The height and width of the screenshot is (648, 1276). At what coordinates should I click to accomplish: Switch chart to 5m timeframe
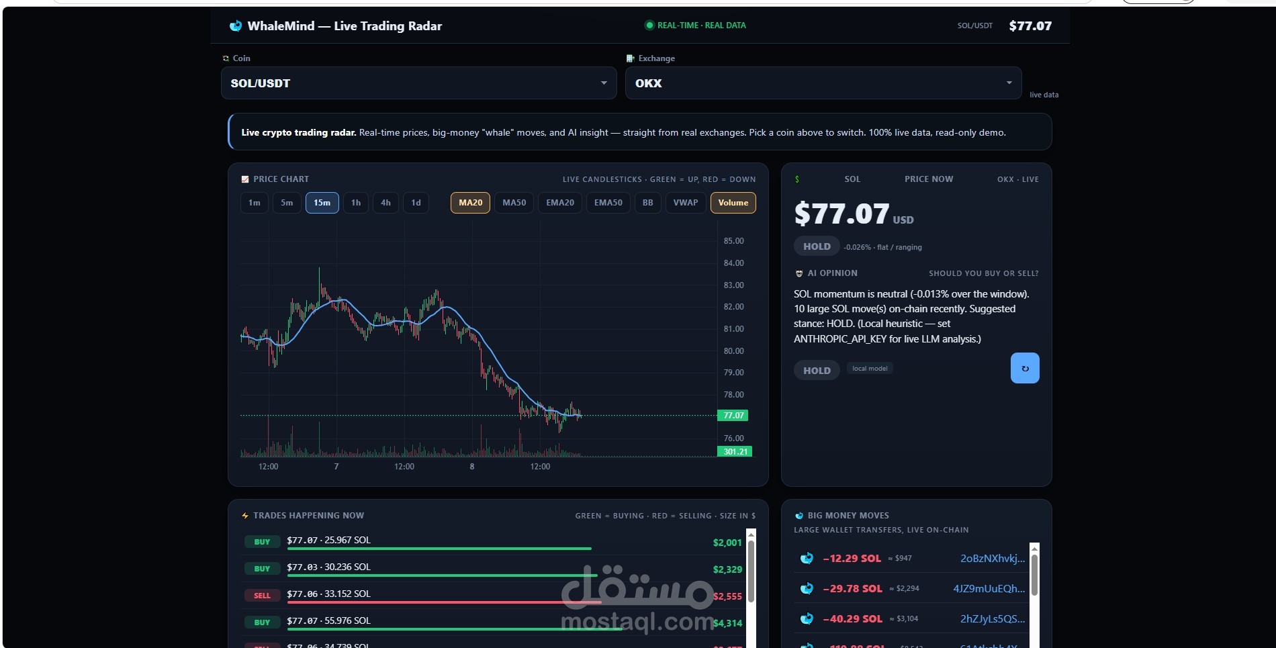(x=287, y=203)
